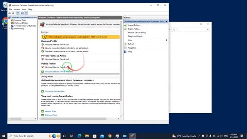Image resolution: width=247 pixels, height=139 pixels.
Task: Click the ESET Internet Security managed-settings notice
Action: [81, 37]
